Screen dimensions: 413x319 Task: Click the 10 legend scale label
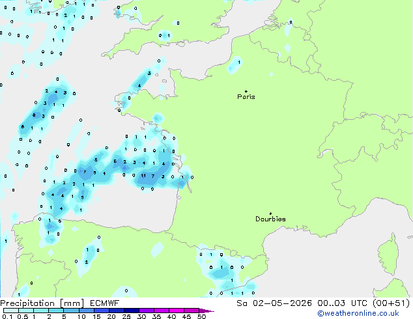pos(81,316)
